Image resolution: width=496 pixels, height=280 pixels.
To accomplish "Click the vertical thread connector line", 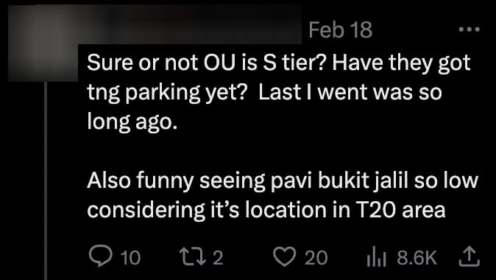I will 46,181.
